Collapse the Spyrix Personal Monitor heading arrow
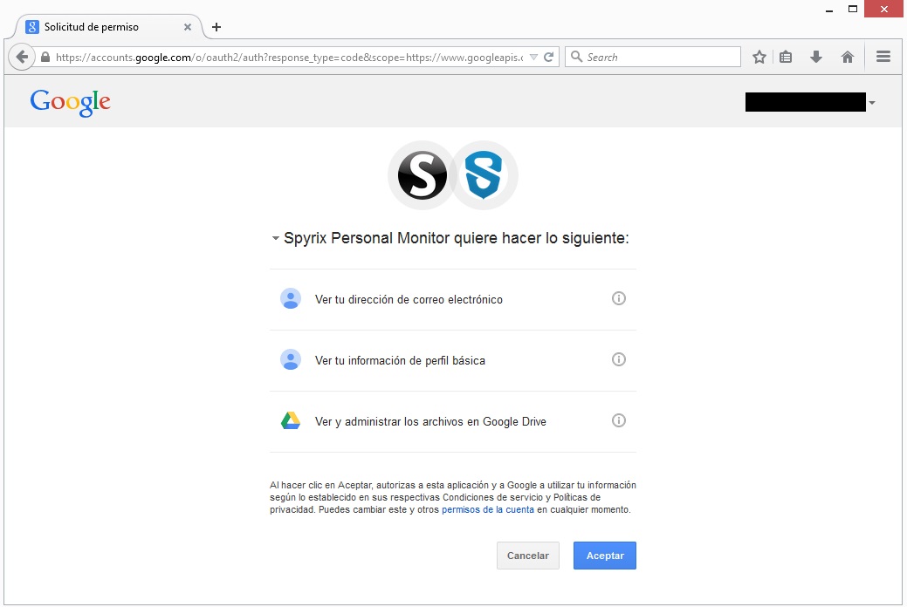The width and height of the screenshot is (907, 607). pos(275,238)
